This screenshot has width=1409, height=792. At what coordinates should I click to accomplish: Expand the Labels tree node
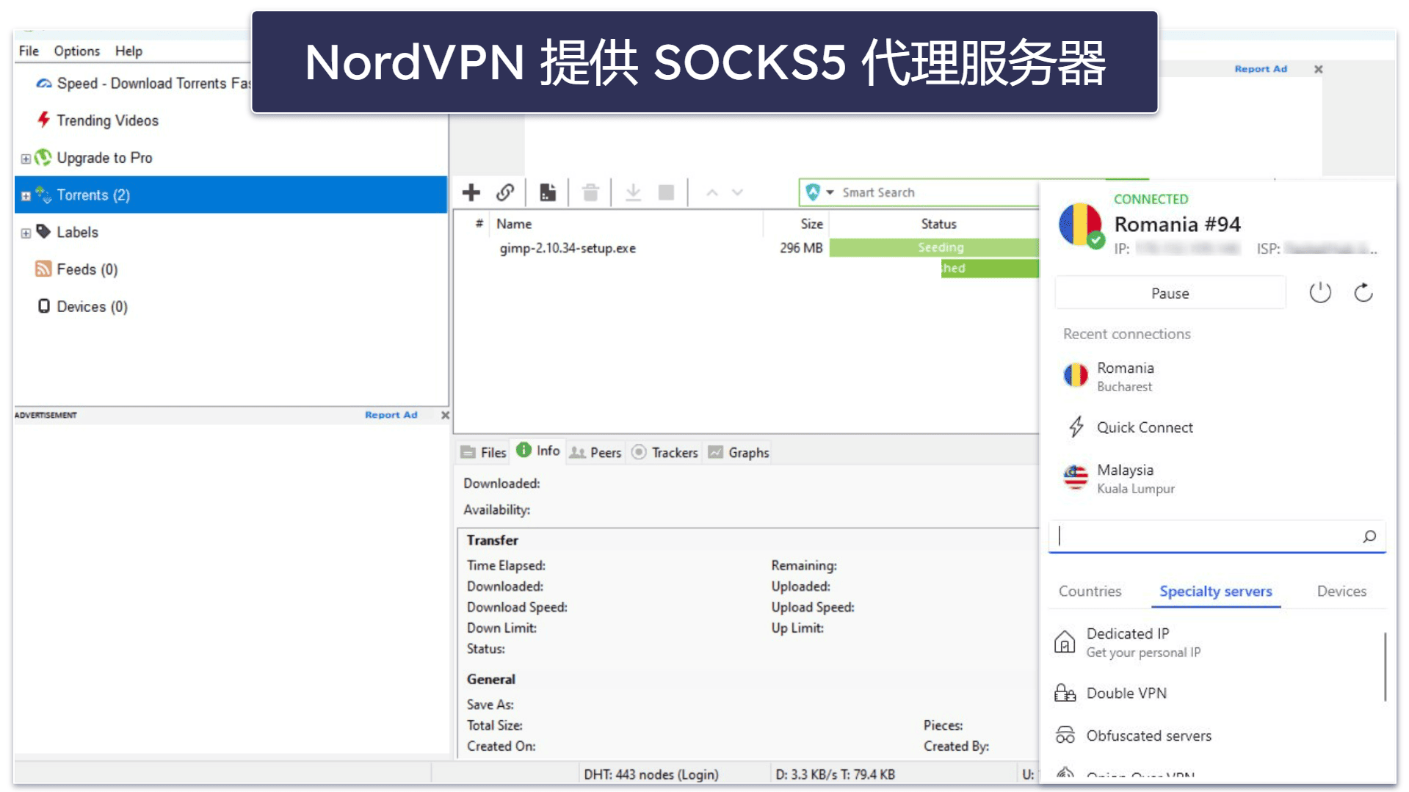tap(26, 233)
